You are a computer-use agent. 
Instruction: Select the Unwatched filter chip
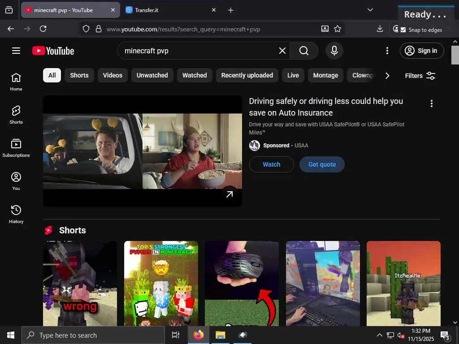click(152, 75)
